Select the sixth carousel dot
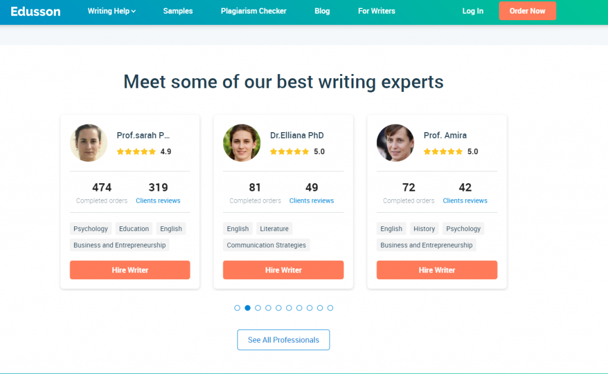The width and height of the screenshot is (608, 374). pos(289,308)
